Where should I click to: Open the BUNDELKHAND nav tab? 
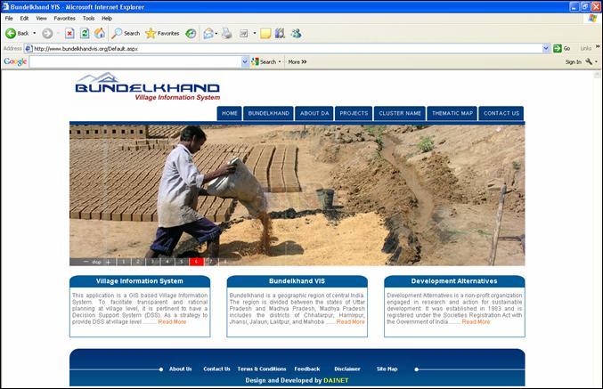268,113
